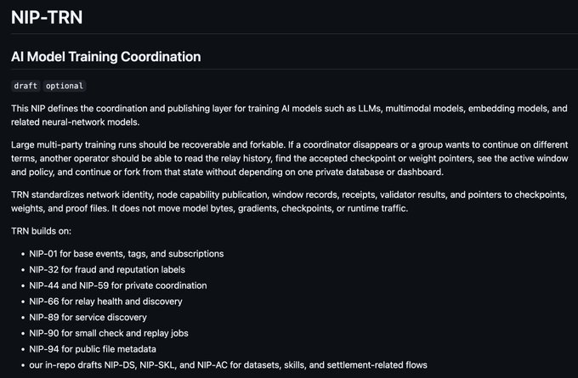
Task: Click the NIP-89 service discovery reference
Action: (46, 317)
